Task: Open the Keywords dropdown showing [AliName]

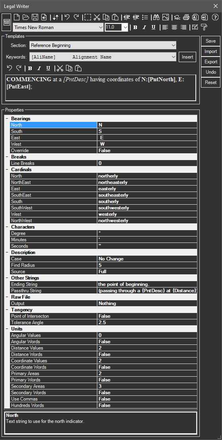Action: (174, 57)
